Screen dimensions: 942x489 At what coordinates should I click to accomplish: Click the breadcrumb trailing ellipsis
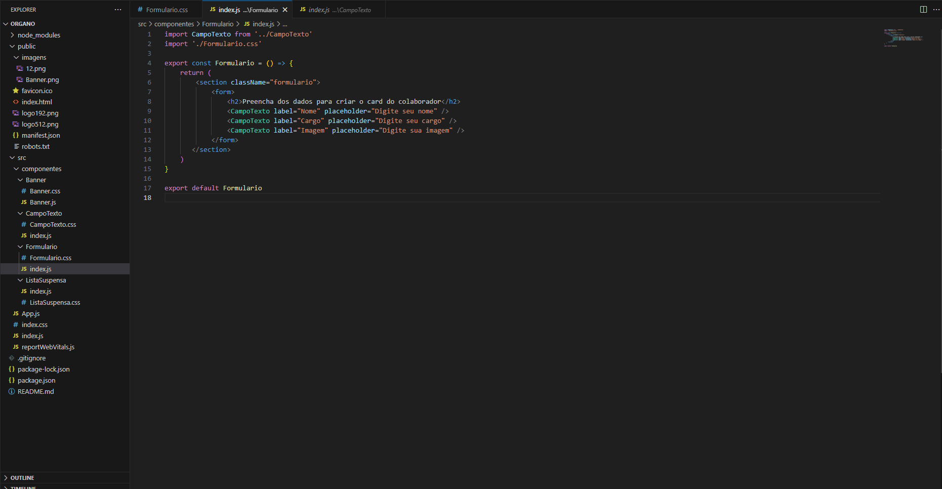click(x=285, y=24)
